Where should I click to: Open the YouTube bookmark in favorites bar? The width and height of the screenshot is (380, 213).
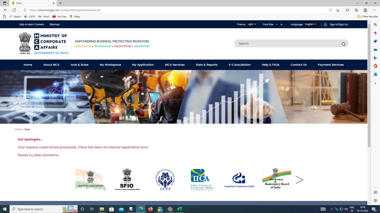59,16
